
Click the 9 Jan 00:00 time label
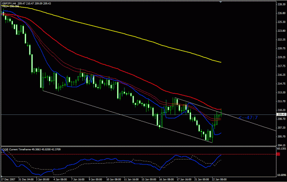click(96, 179)
